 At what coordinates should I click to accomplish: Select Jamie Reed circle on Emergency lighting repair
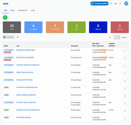72,50
